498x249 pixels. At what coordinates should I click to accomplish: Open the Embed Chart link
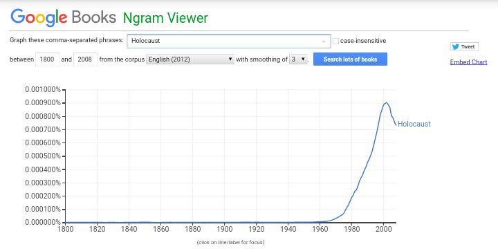coord(468,62)
